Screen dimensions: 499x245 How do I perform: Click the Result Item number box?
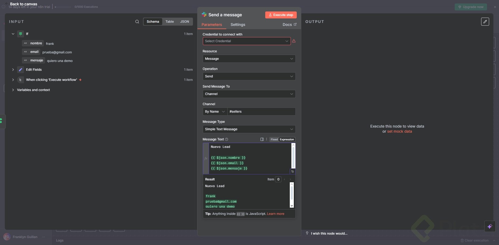(278, 179)
